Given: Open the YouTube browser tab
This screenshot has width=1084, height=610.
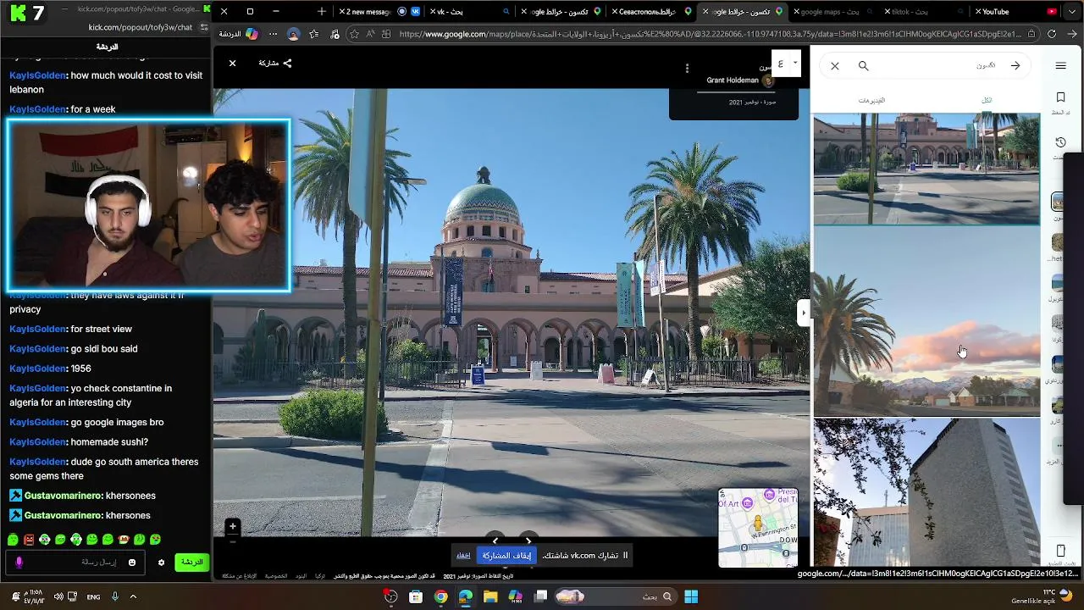Looking at the screenshot, I should pos(1016,12).
